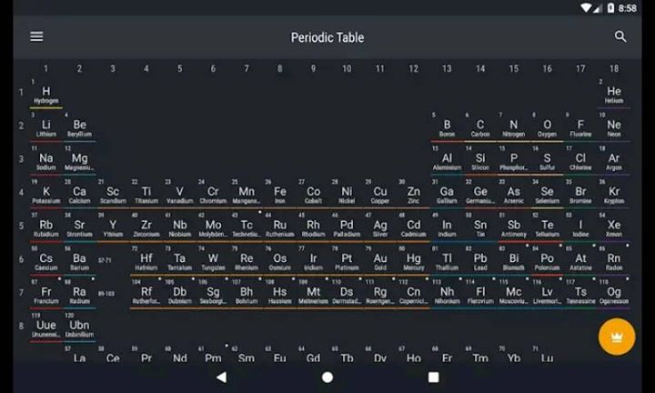Screen dimensions: 655x393
Task: Select group 18 column header
Action: tap(614, 69)
